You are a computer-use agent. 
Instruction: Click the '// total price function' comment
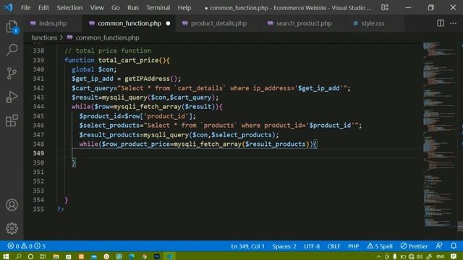pos(108,51)
